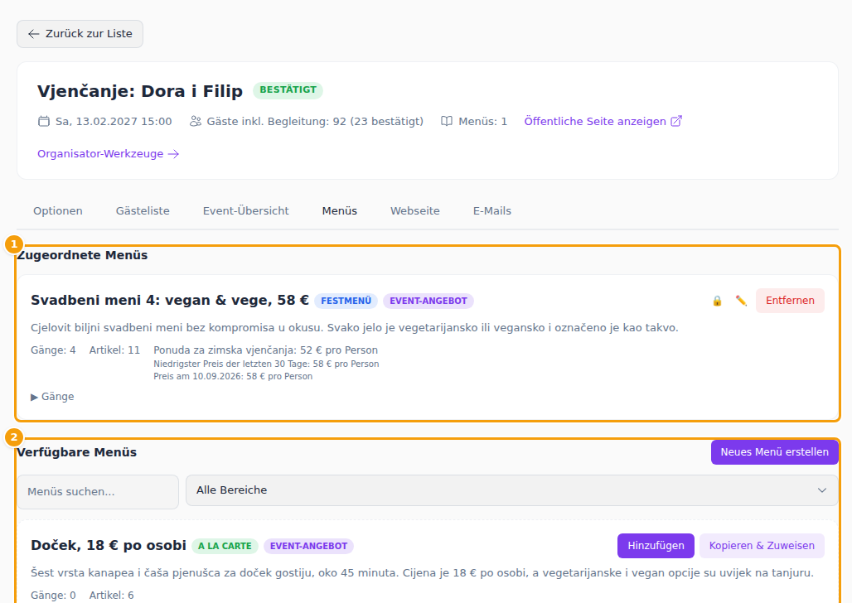Open Öffentliche Seite anzeigen link

pos(603,121)
